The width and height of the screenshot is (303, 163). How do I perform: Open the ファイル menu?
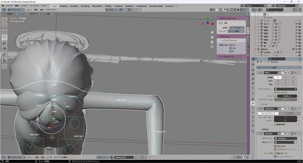point(9,6)
